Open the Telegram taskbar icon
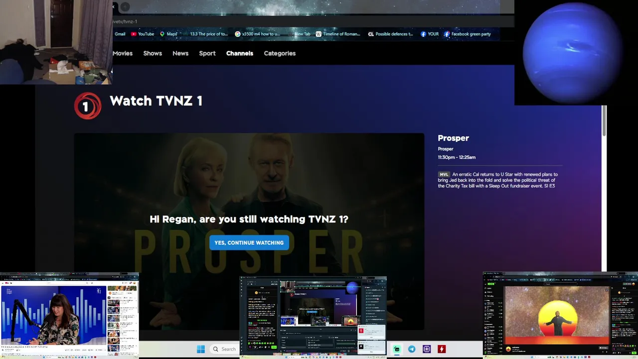This screenshot has width=638, height=359. [x=412, y=349]
